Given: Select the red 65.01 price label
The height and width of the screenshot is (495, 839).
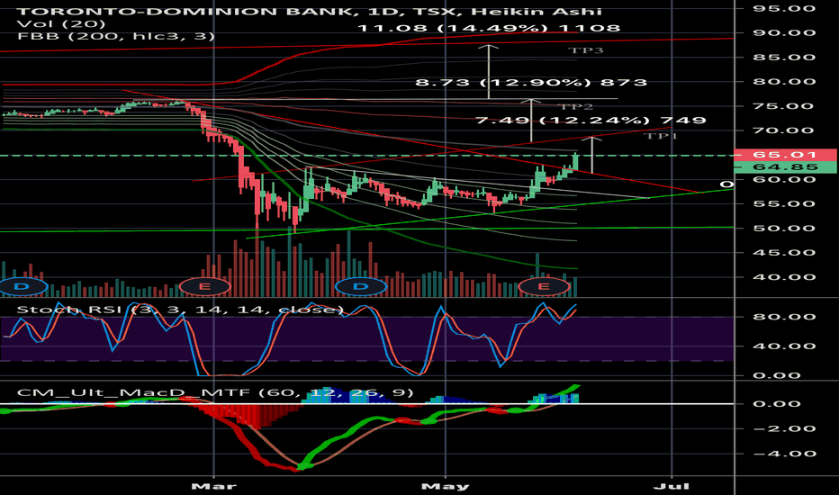Looking at the screenshot, I should [785, 155].
